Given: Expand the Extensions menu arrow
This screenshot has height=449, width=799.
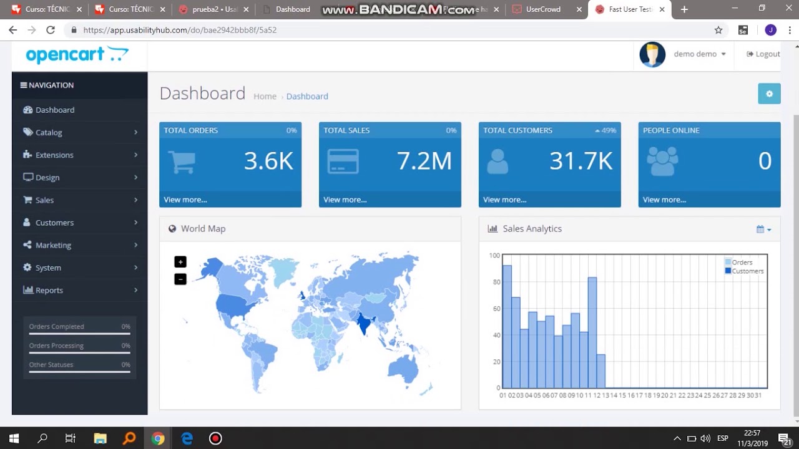Looking at the screenshot, I should 135,155.
